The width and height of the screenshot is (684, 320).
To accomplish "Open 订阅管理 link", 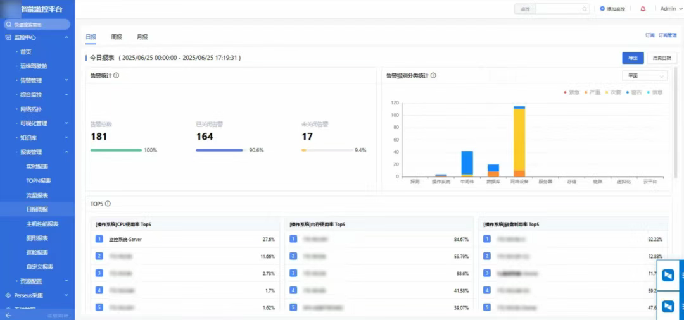I will 668,36.
